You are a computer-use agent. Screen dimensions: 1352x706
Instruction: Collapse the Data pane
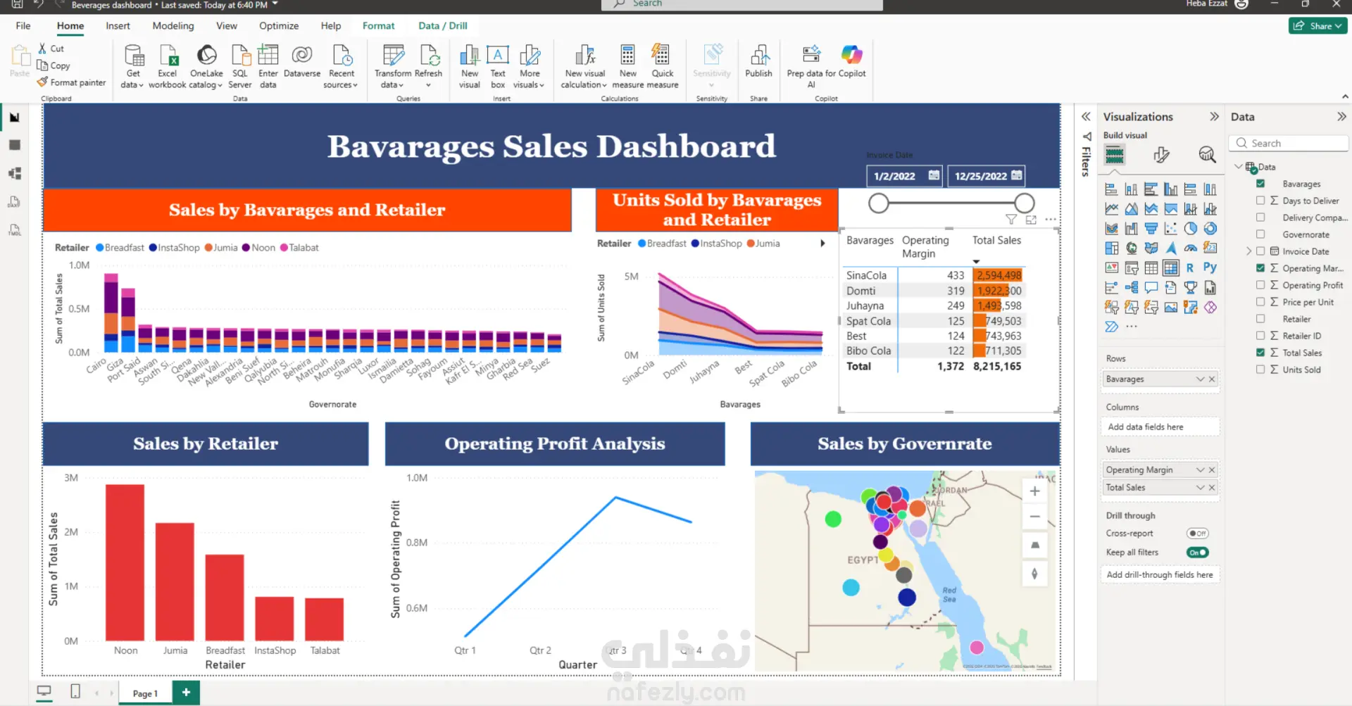click(1341, 117)
